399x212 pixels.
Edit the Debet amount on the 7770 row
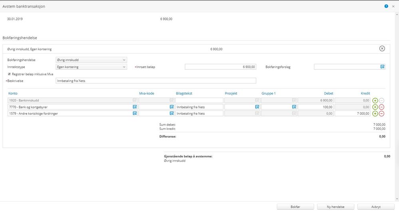point(315,107)
